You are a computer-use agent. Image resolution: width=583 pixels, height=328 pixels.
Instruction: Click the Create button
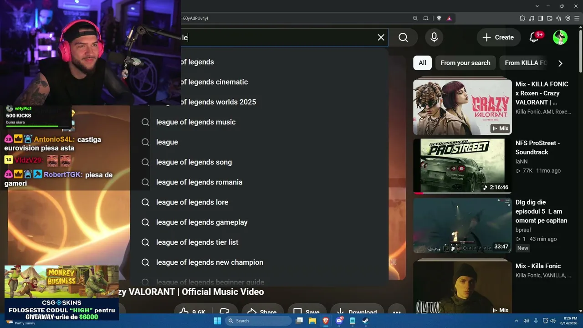498,37
